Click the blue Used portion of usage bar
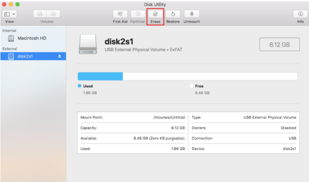The width and height of the screenshot is (309, 182). click(100, 76)
